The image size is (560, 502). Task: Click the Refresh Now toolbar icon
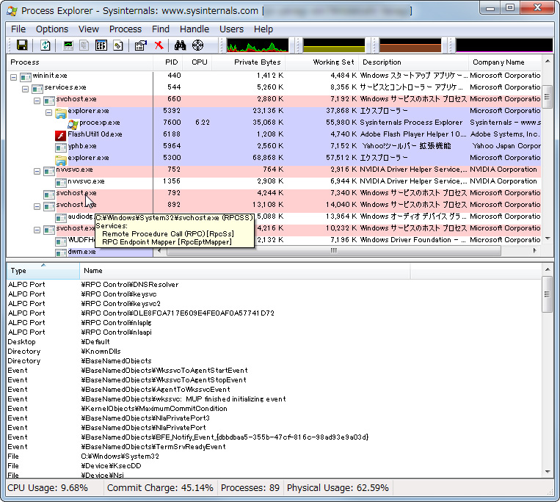[x=46, y=46]
